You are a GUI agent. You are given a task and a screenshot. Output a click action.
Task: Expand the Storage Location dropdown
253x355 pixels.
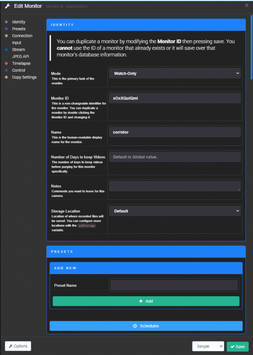coord(175,211)
